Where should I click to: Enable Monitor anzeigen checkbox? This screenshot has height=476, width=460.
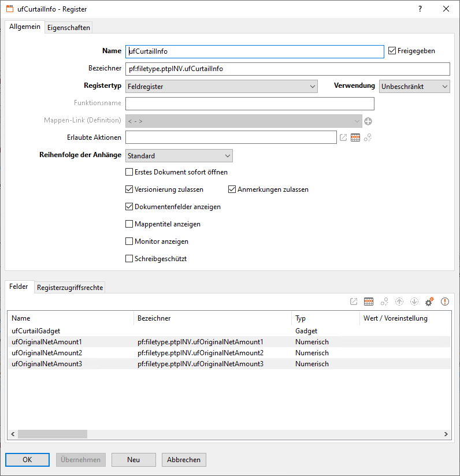coord(129,241)
